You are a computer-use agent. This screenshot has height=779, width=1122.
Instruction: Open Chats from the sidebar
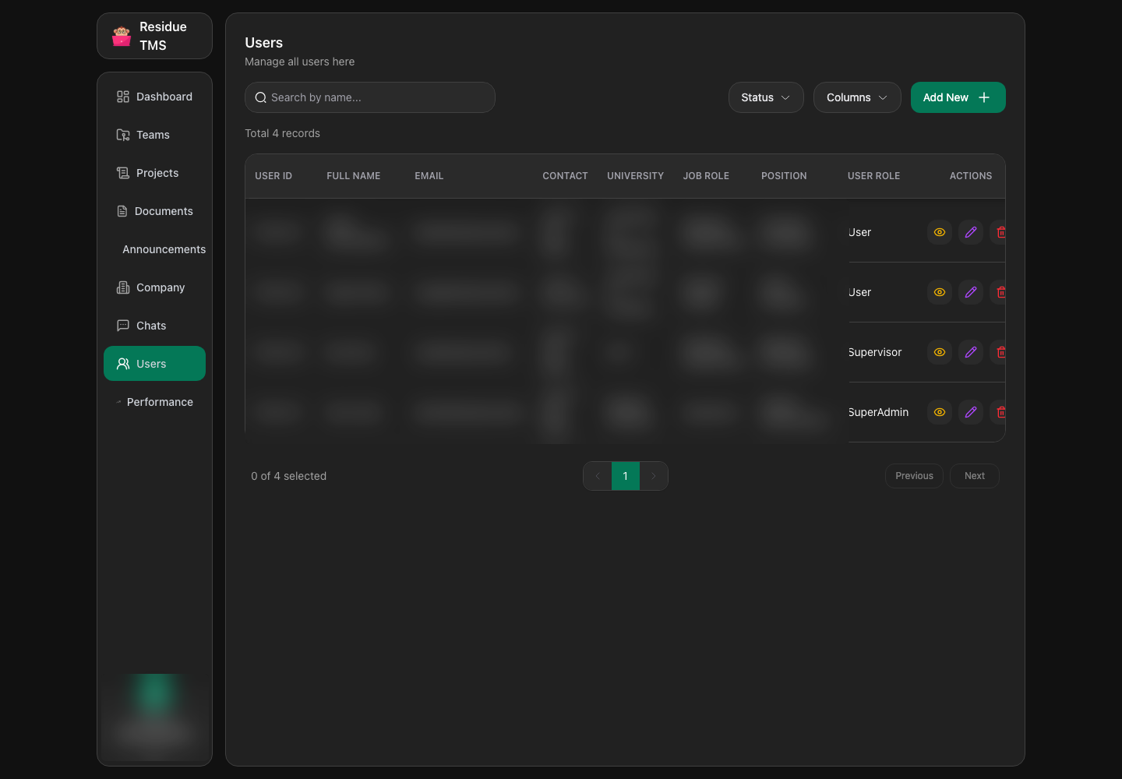(x=154, y=326)
